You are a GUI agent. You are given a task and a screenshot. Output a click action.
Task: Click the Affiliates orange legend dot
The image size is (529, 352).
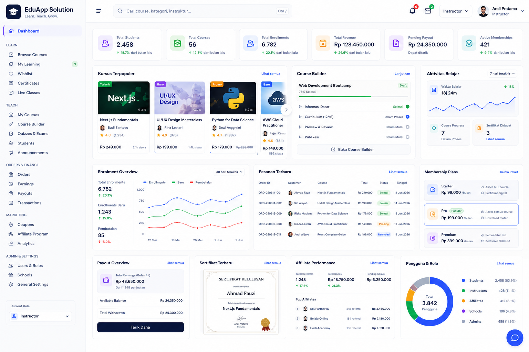coord(463,301)
